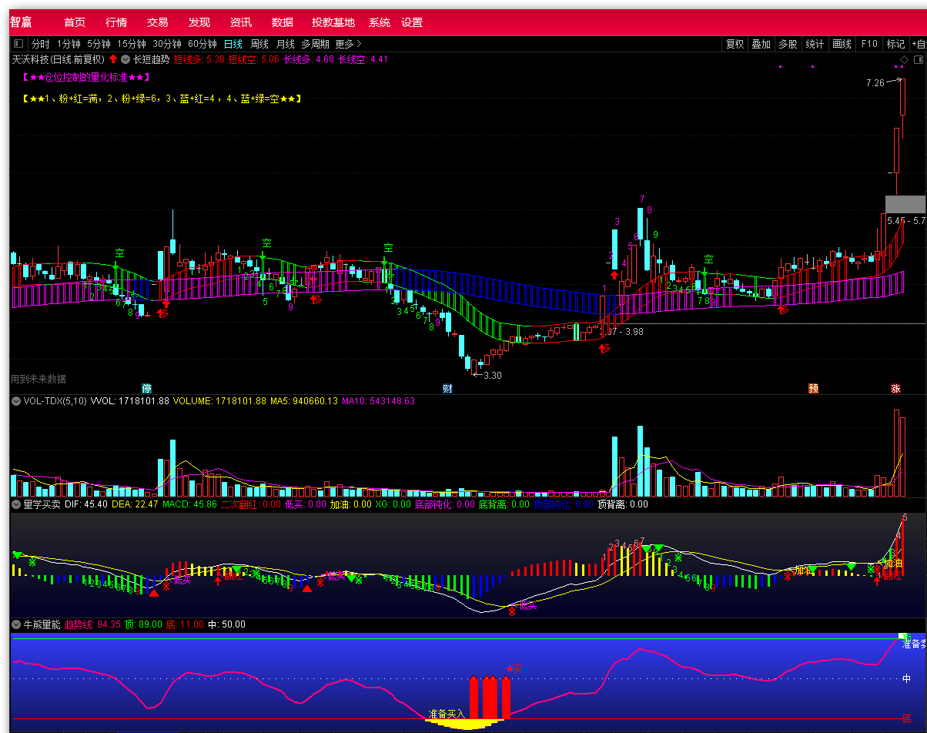The width and height of the screenshot is (927, 733).
Task: Open the 行情 menu
Action: point(116,22)
